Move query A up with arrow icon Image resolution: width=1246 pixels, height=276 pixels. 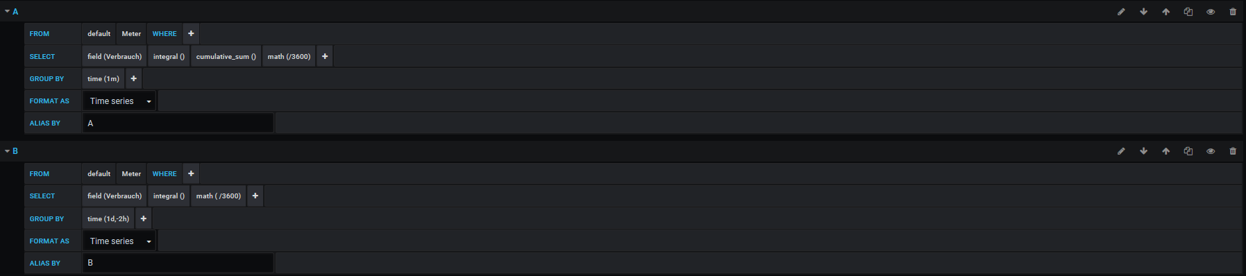(x=1165, y=12)
